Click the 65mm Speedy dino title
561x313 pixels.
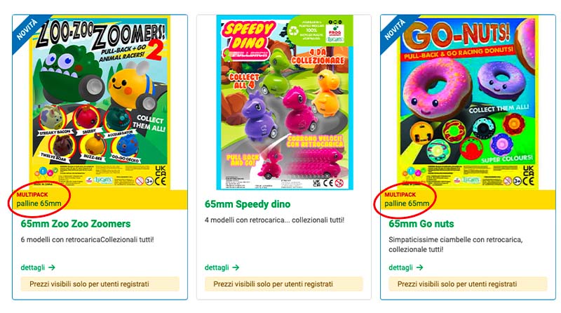(248, 204)
